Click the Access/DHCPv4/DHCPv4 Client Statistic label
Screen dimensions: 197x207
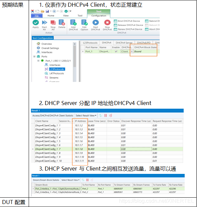[53, 115]
